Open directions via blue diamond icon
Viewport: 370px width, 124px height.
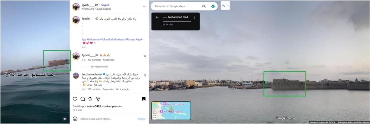click(x=213, y=6)
